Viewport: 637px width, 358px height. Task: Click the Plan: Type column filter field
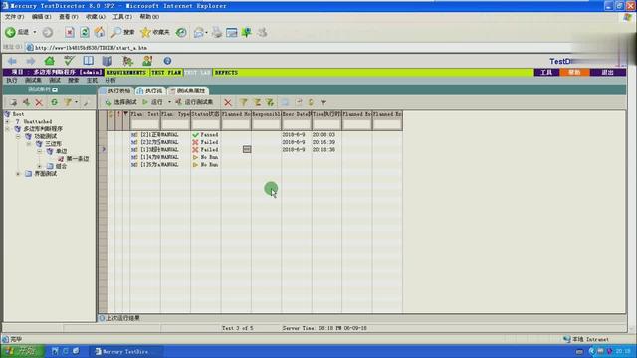click(x=175, y=124)
